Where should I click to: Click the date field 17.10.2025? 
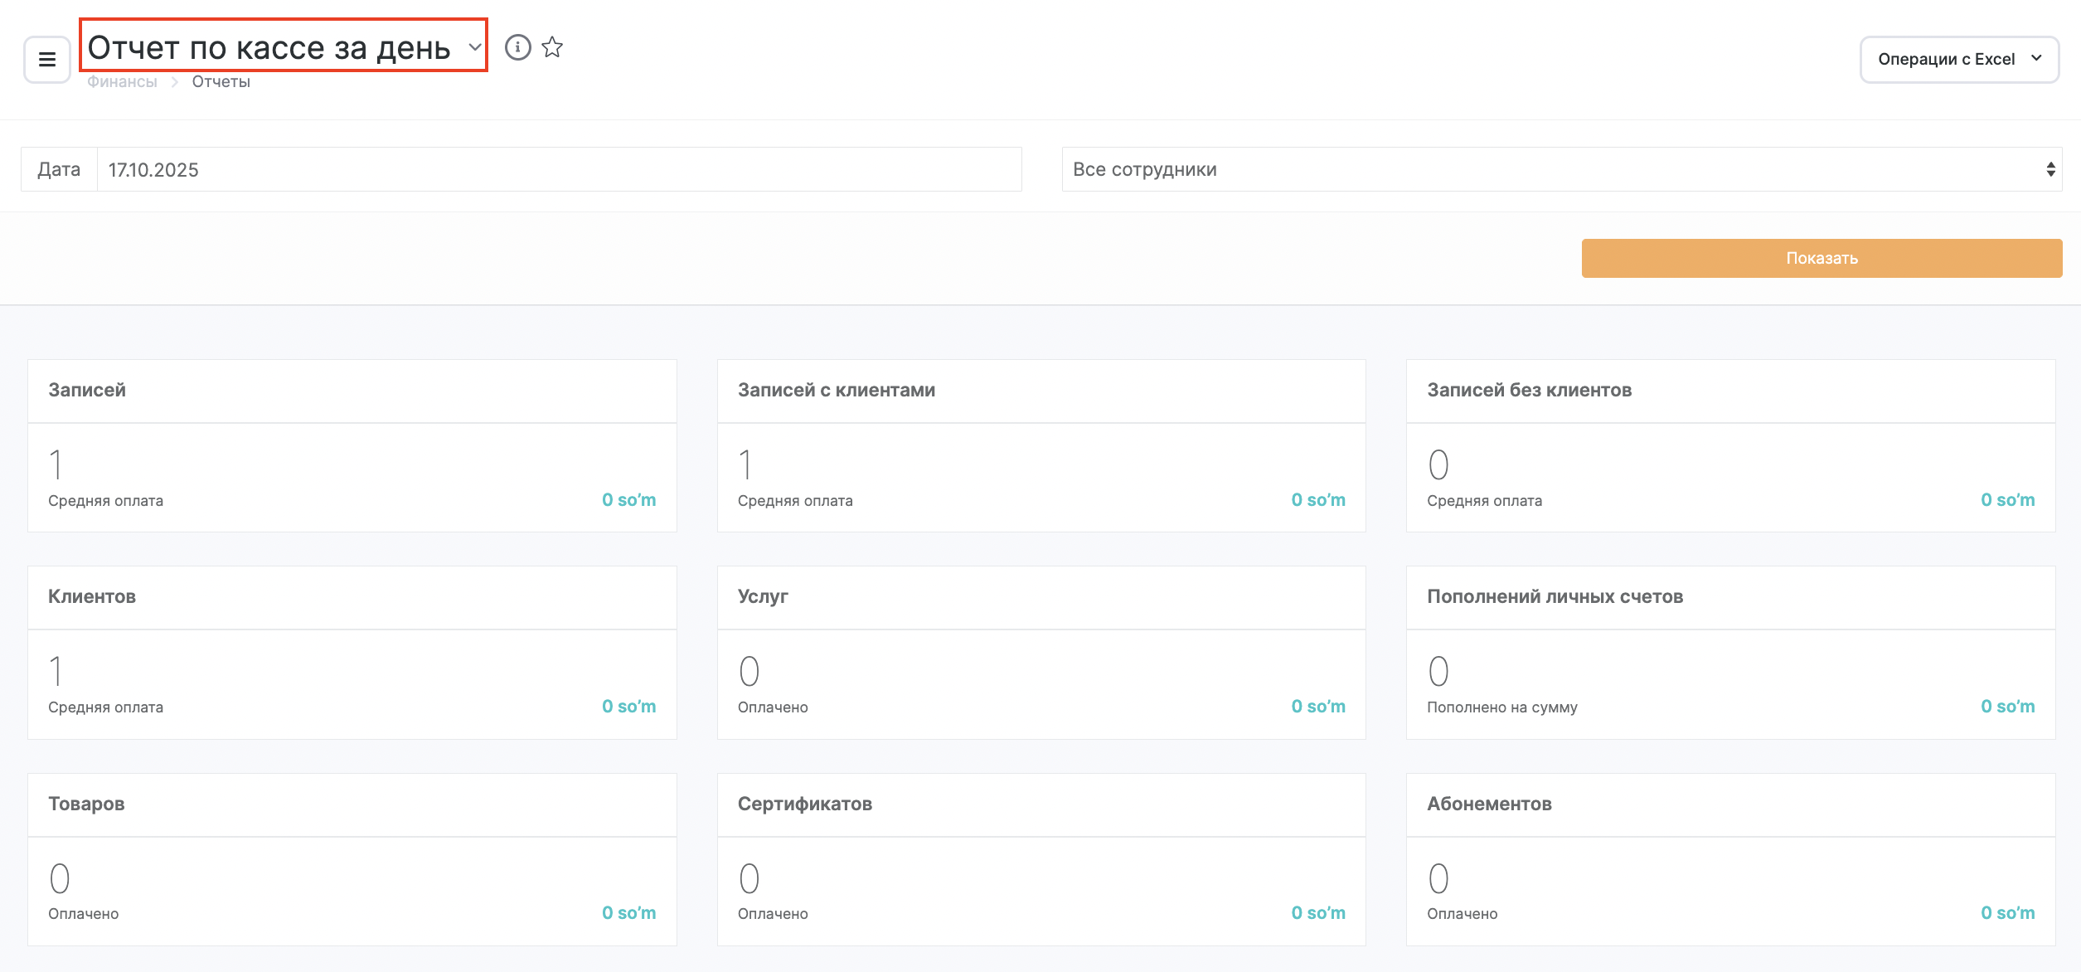click(559, 169)
